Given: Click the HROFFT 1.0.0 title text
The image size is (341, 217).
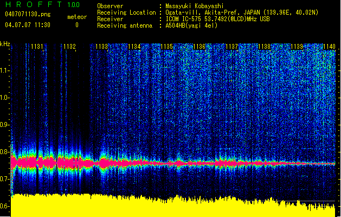Looking at the screenshot, I should click(x=42, y=4).
